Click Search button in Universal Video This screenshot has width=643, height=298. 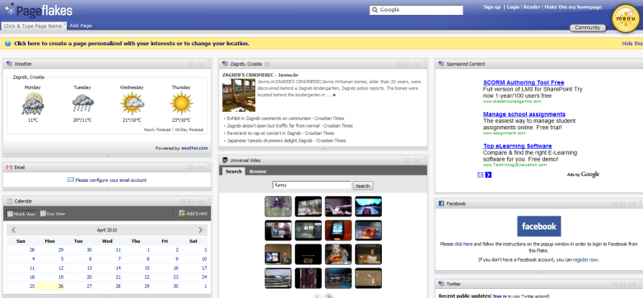click(363, 186)
